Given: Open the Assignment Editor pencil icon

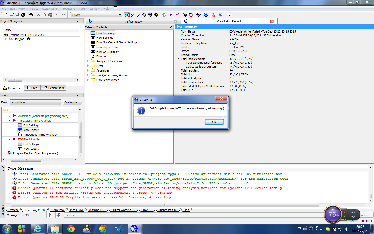Looking at the screenshot, I should click(139, 15).
